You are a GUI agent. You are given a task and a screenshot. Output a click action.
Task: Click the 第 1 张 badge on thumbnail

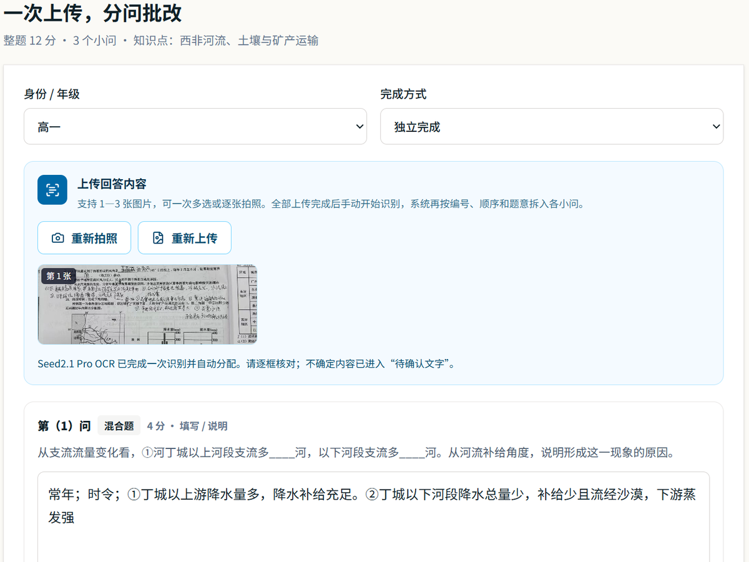tap(59, 276)
